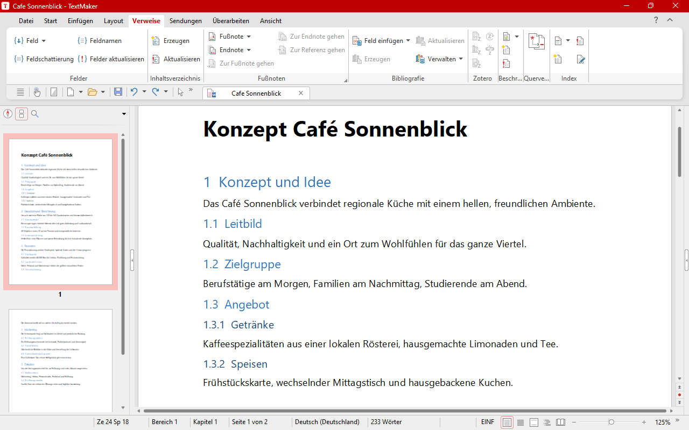Viewport: 689px width, 430px height.
Task: Open Fußnoten group dialog launcher
Action: [x=346, y=81]
